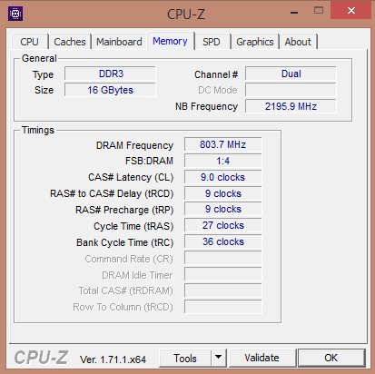Click the 36 clocks tRC value

[x=223, y=241]
